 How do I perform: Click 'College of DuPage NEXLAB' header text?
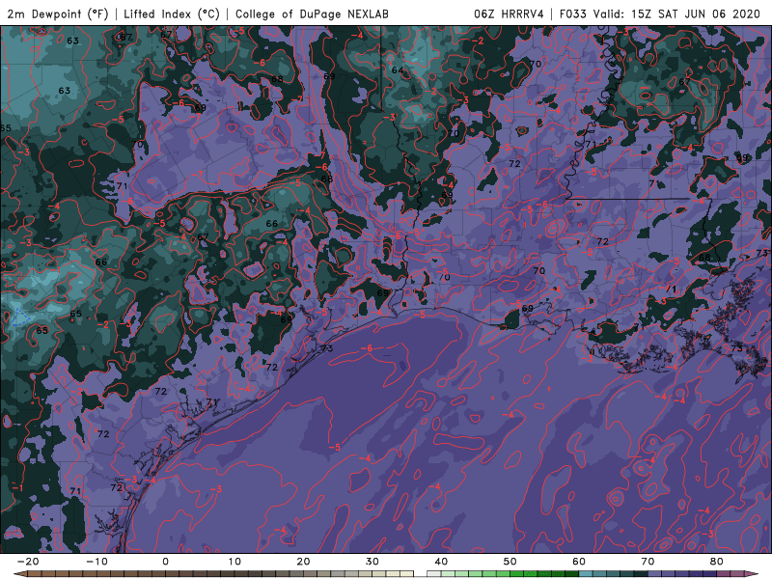312,14
